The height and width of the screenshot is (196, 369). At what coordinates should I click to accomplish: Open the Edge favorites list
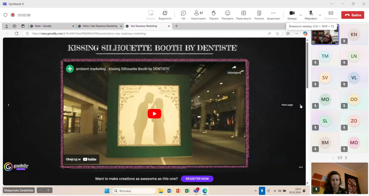[288, 33]
